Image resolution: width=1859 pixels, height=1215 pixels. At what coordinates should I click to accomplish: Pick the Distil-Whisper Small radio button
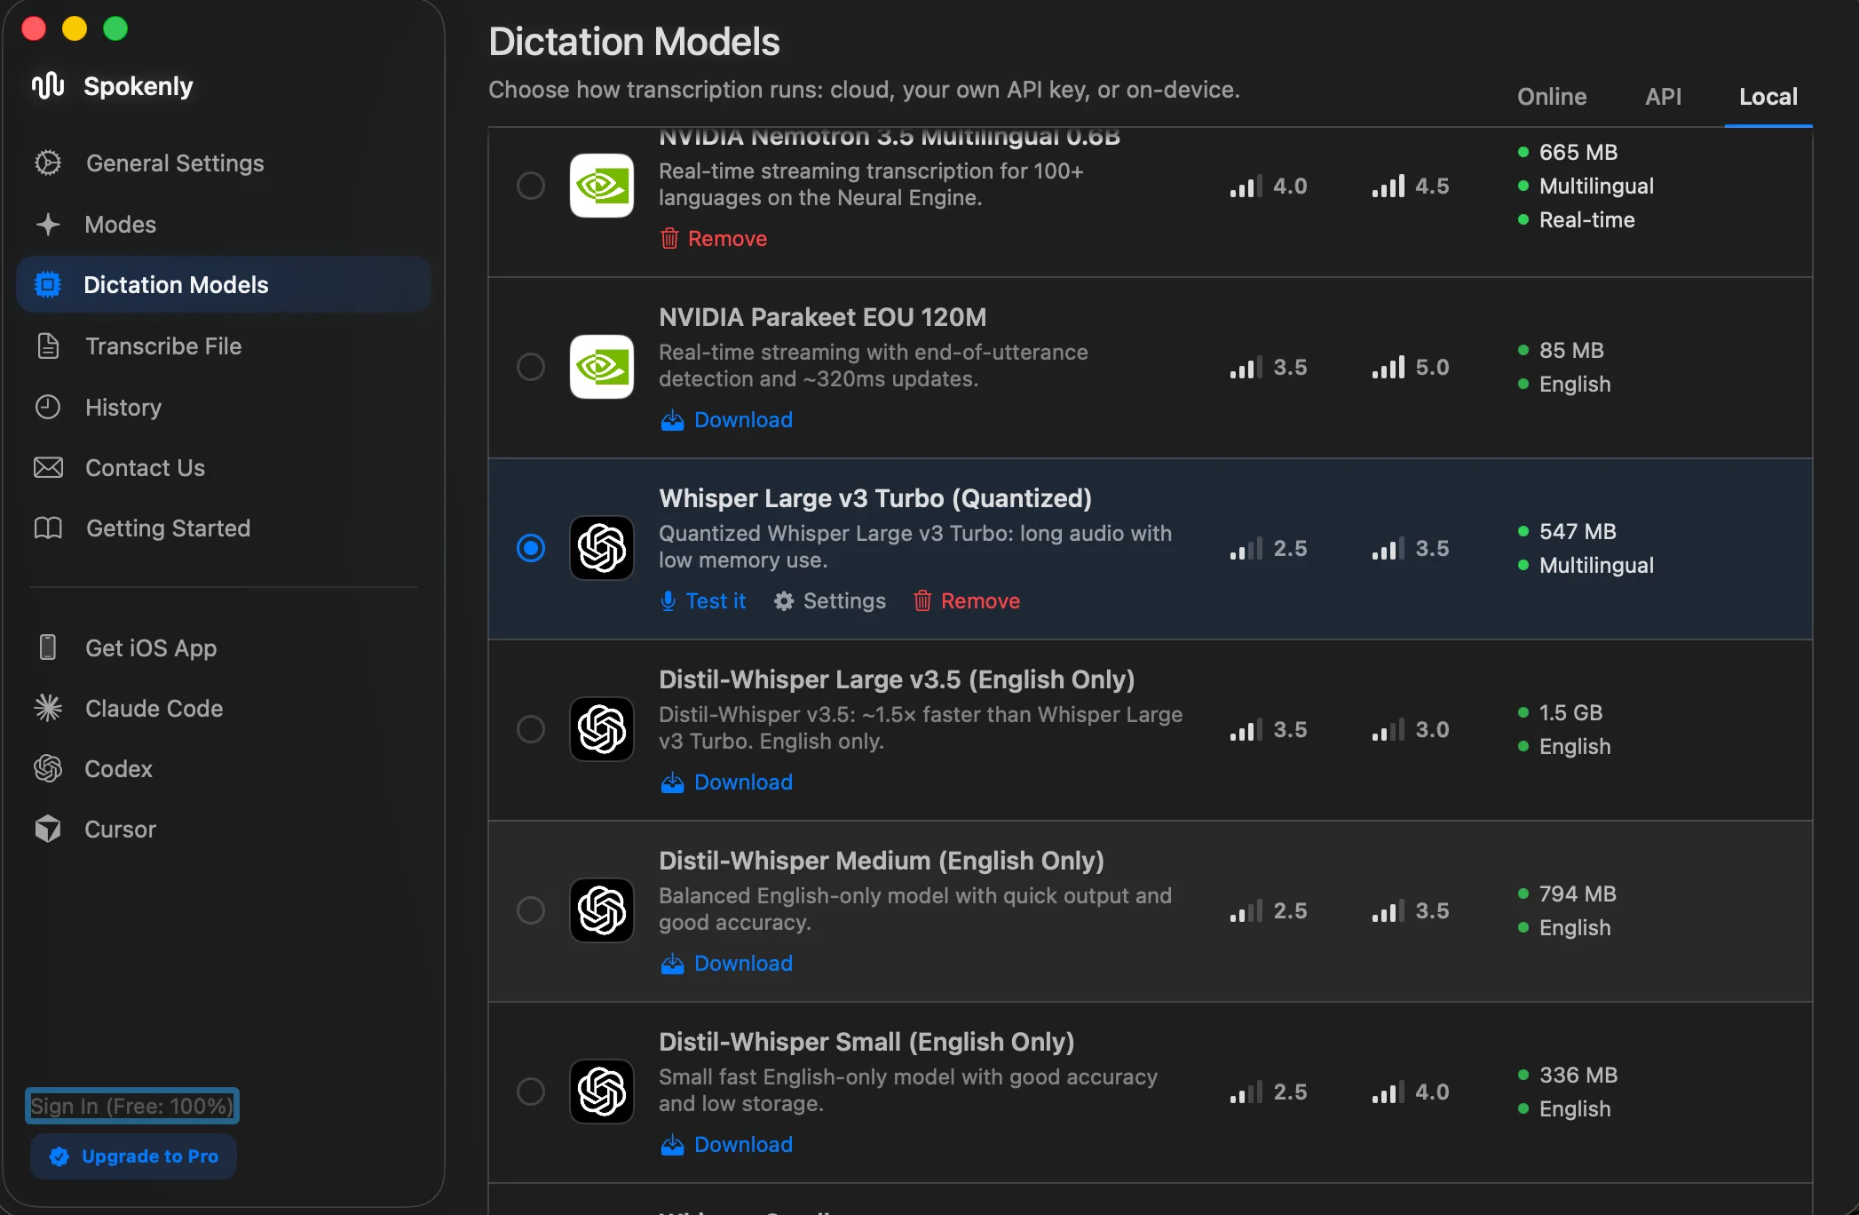(x=531, y=1092)
